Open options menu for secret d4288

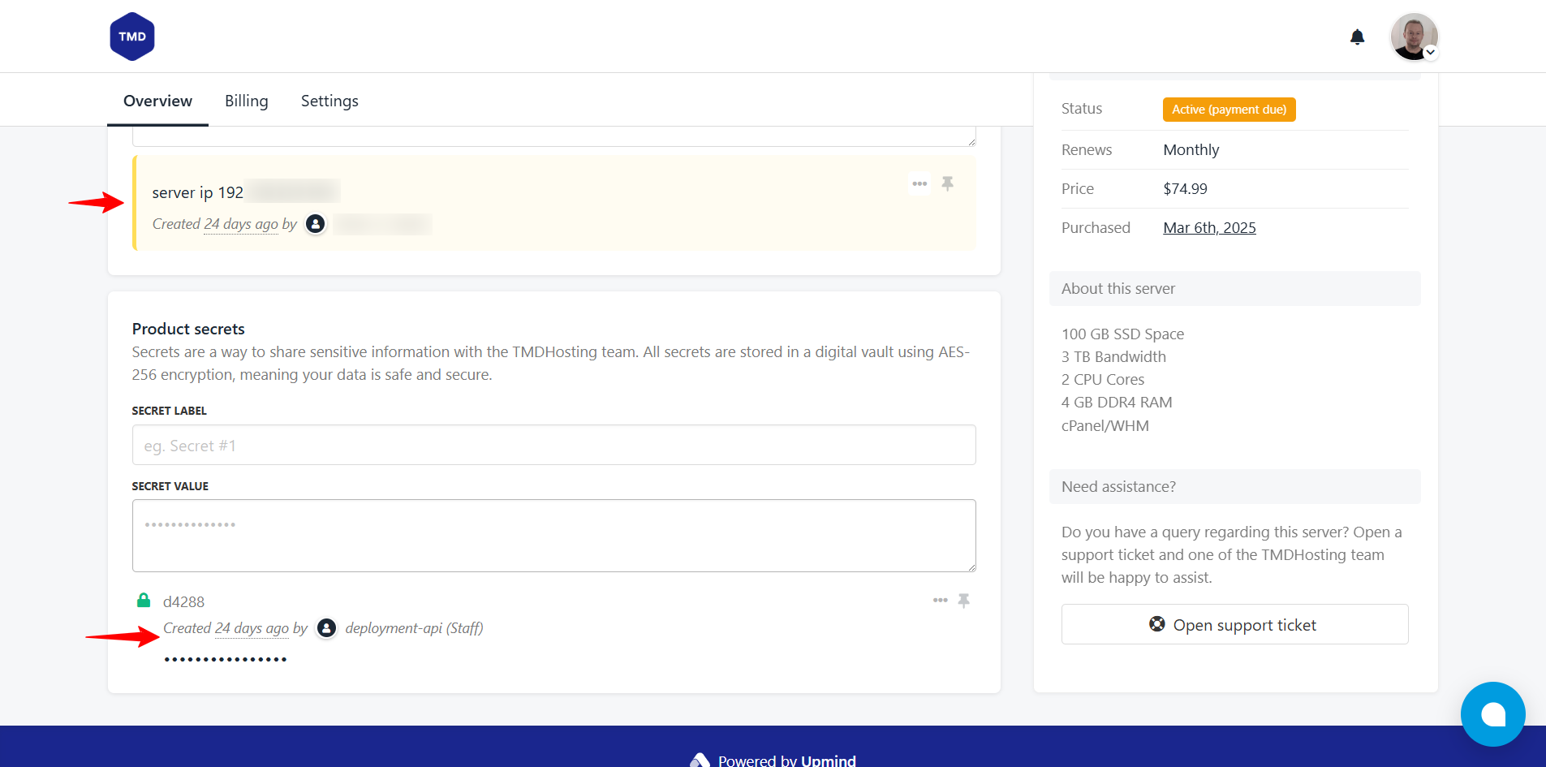941,601
